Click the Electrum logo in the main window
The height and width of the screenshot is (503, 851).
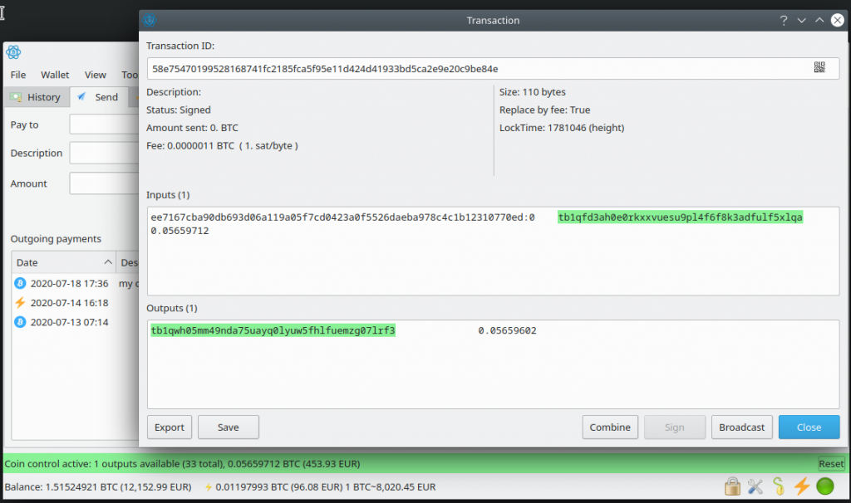[13, 52]
